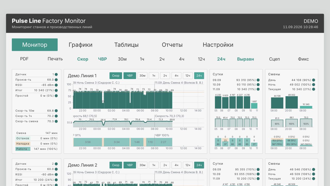This screenshot has height=186, width=330.
Task: Toggle the Выравн alignment option
Action: point(245,59)
